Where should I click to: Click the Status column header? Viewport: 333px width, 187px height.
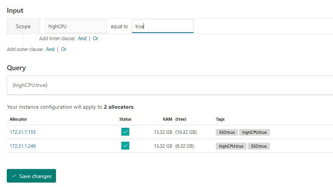point(125,119)
